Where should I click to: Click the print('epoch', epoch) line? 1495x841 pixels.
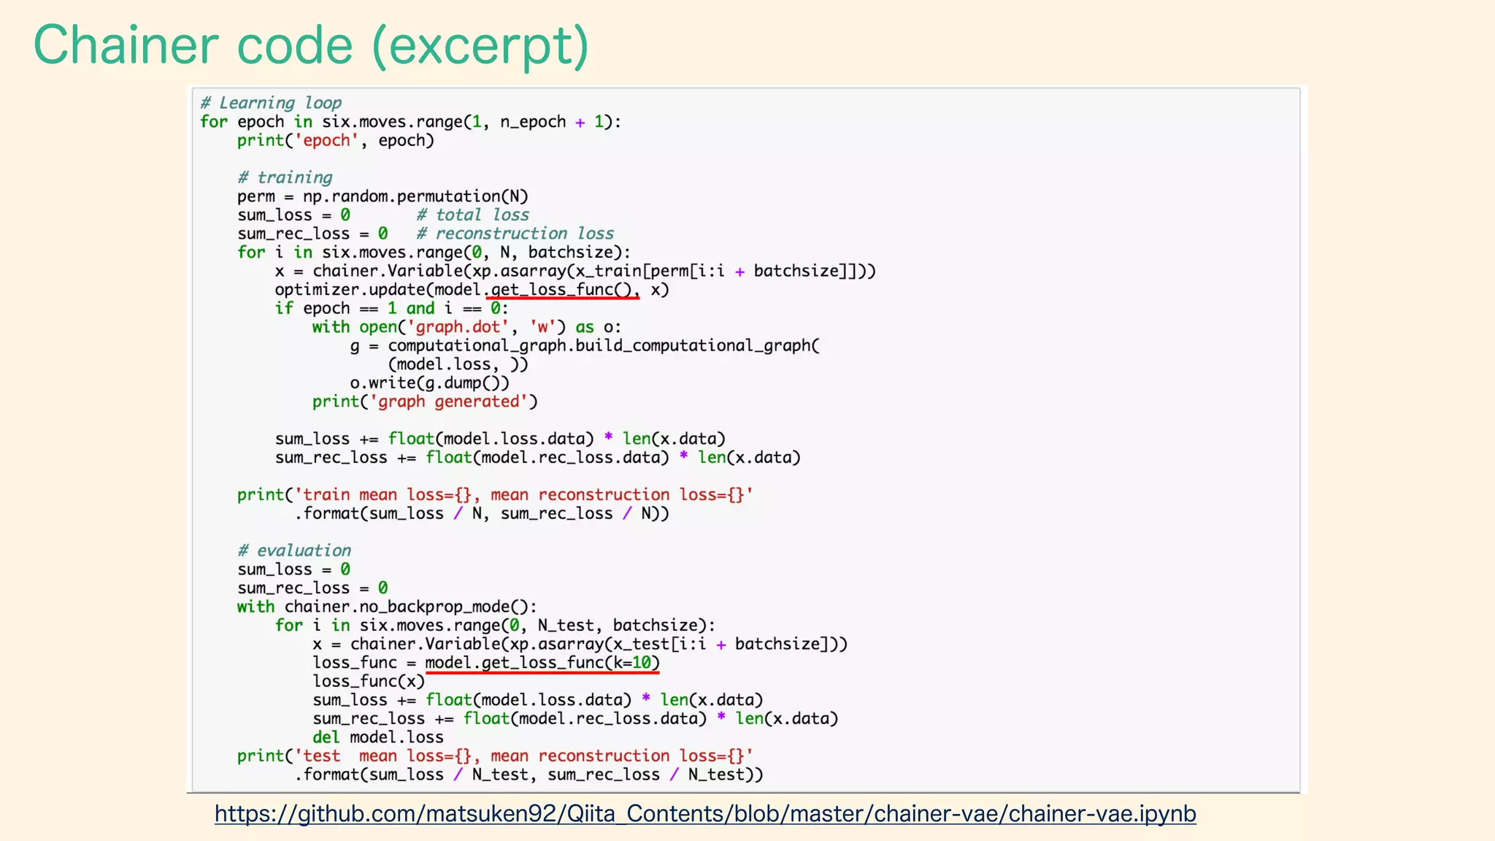pyautogui.click(x=336, y=140)
